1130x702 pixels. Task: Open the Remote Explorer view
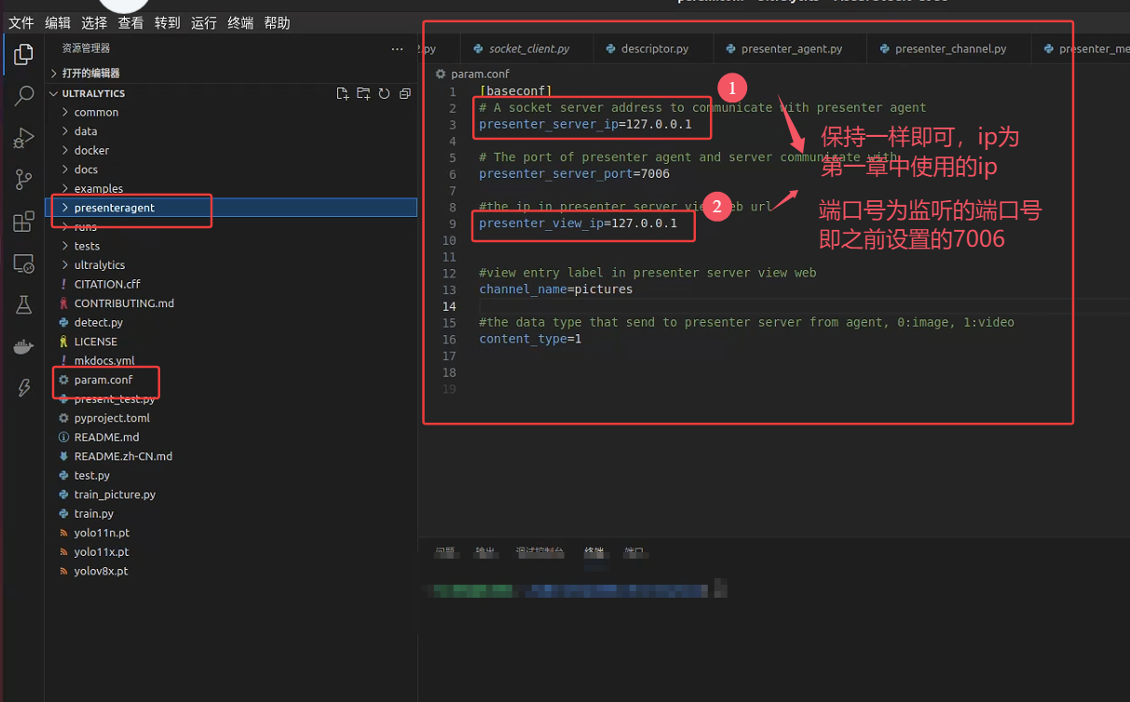point(23,264)
